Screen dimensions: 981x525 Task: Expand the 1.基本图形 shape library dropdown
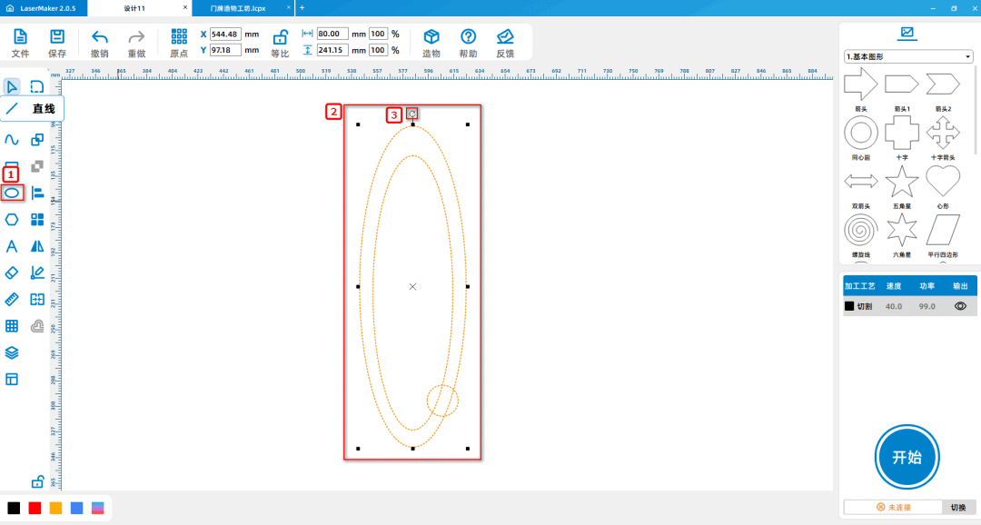coord(908,56)
